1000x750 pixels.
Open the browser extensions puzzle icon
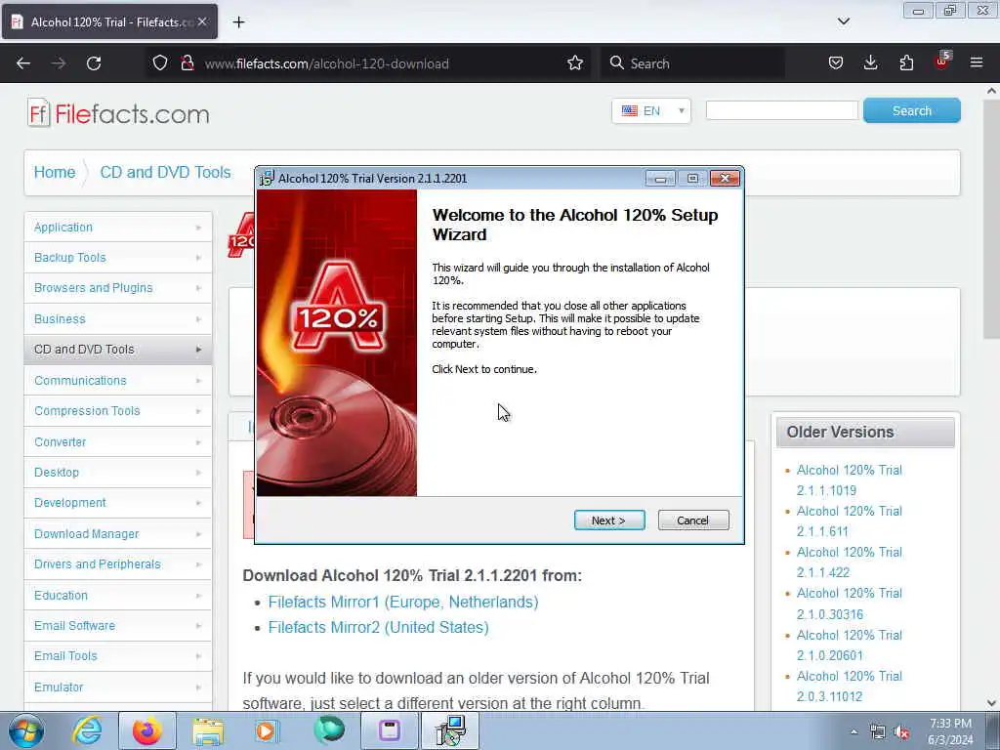coord(906,63)
